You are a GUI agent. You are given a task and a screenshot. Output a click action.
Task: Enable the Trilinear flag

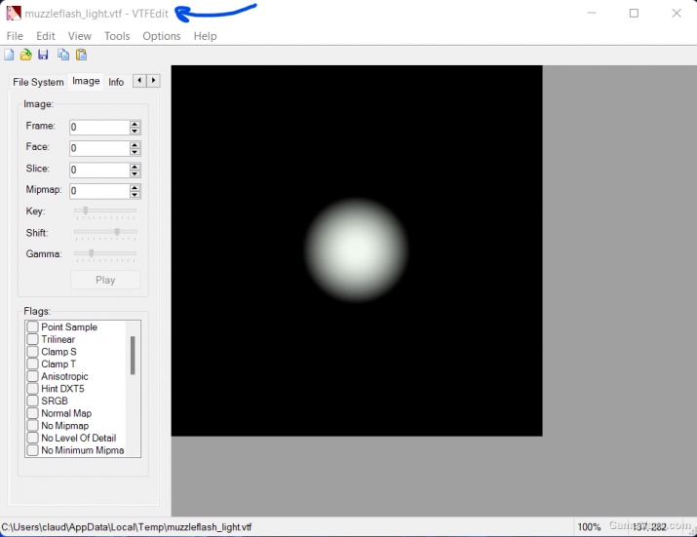[32, 339]
